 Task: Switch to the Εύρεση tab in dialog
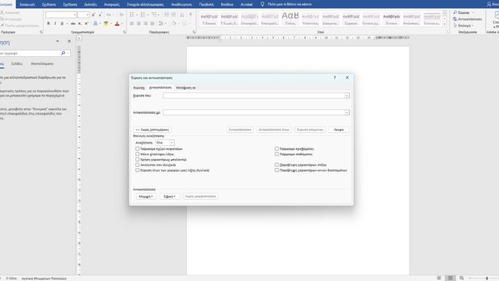pyautogui.click(x=139, y=88)
